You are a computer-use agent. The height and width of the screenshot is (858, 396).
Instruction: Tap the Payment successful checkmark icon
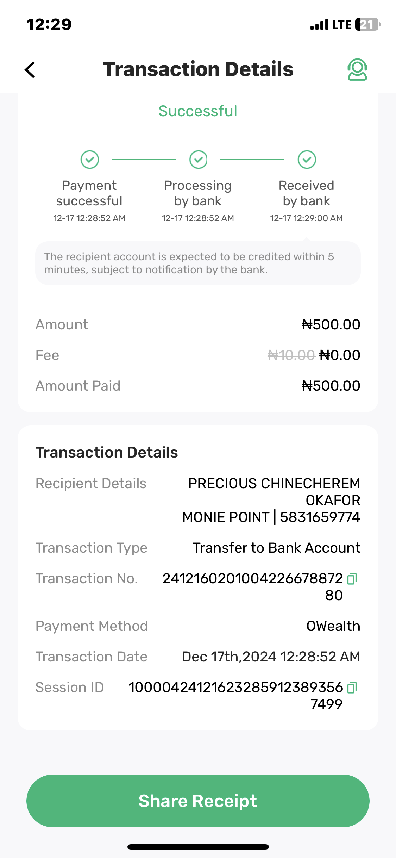point(89,160)
